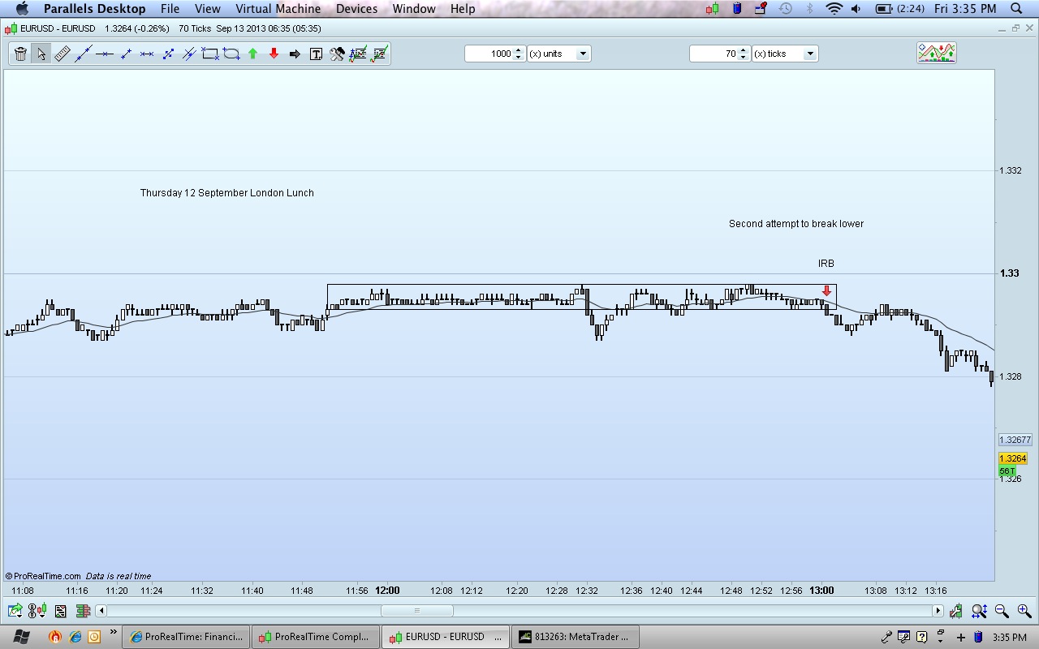
Task: Pick the red down arrow tool in toolbar
Action: (x=274, y=54)
